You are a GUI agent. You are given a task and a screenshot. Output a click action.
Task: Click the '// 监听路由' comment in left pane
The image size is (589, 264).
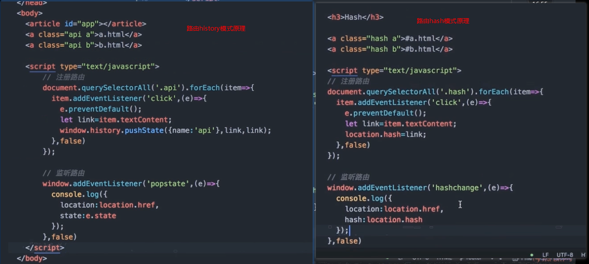[x=64, y=173]
